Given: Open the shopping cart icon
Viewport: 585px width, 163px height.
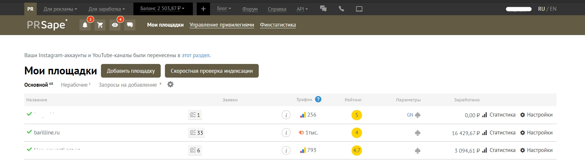Looking at the screenshot, I should (100, 25).
